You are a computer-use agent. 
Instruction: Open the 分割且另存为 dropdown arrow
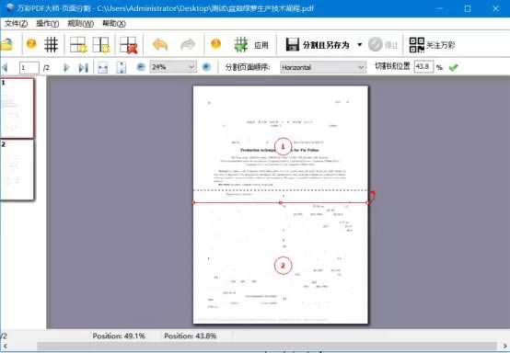(x=359, y=44)
